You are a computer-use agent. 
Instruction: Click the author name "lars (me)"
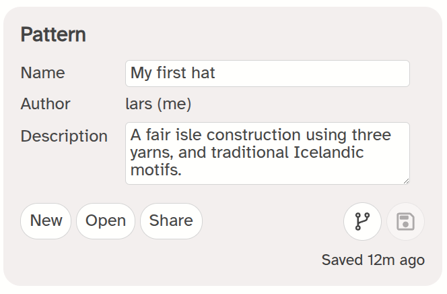[158, 104]
